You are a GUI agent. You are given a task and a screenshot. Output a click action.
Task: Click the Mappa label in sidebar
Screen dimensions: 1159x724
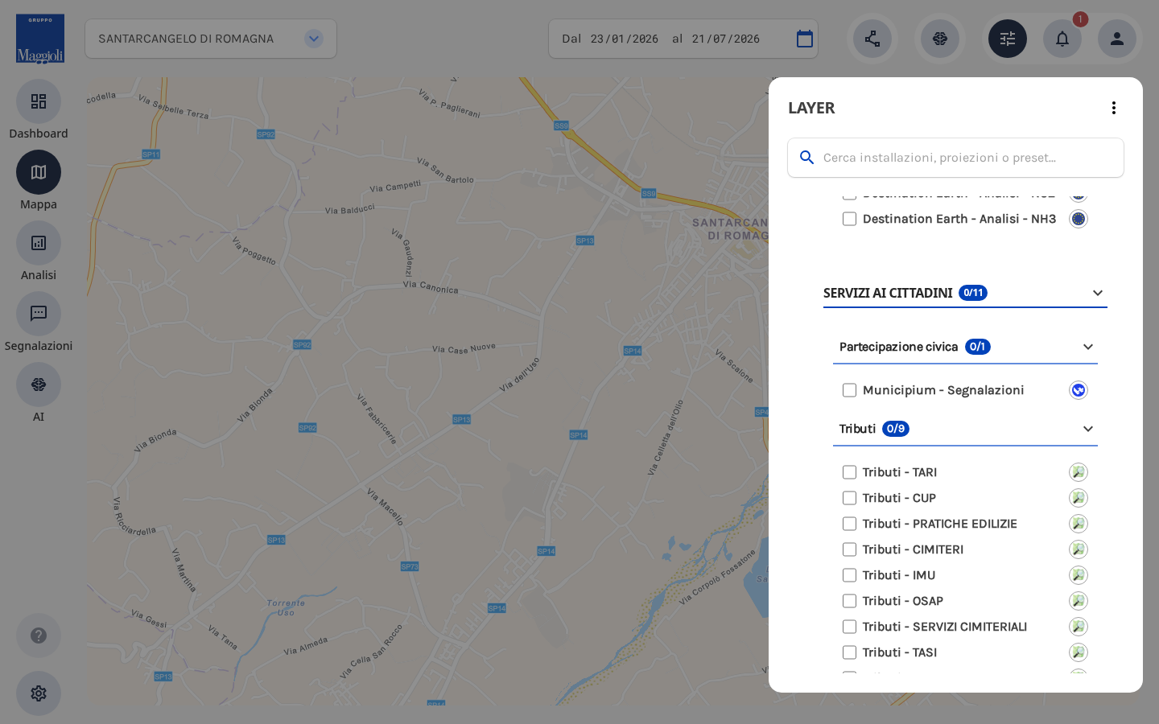pyautogui.click(x=39, y=204)
